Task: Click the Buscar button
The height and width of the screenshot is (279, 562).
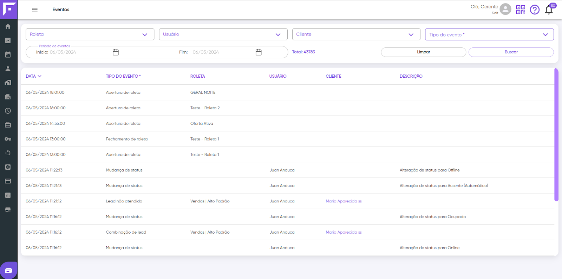Action: [x=511, y=52]
